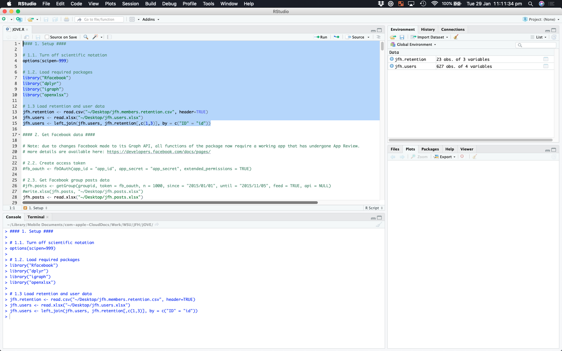Clear environment objects with the broom icon
Viewport: 562px width, 351px height.
(x=456, y=37)
